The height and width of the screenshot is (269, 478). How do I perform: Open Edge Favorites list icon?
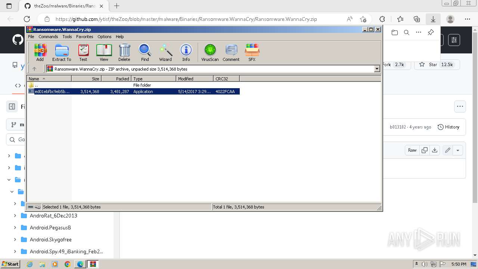click(400, 19)
